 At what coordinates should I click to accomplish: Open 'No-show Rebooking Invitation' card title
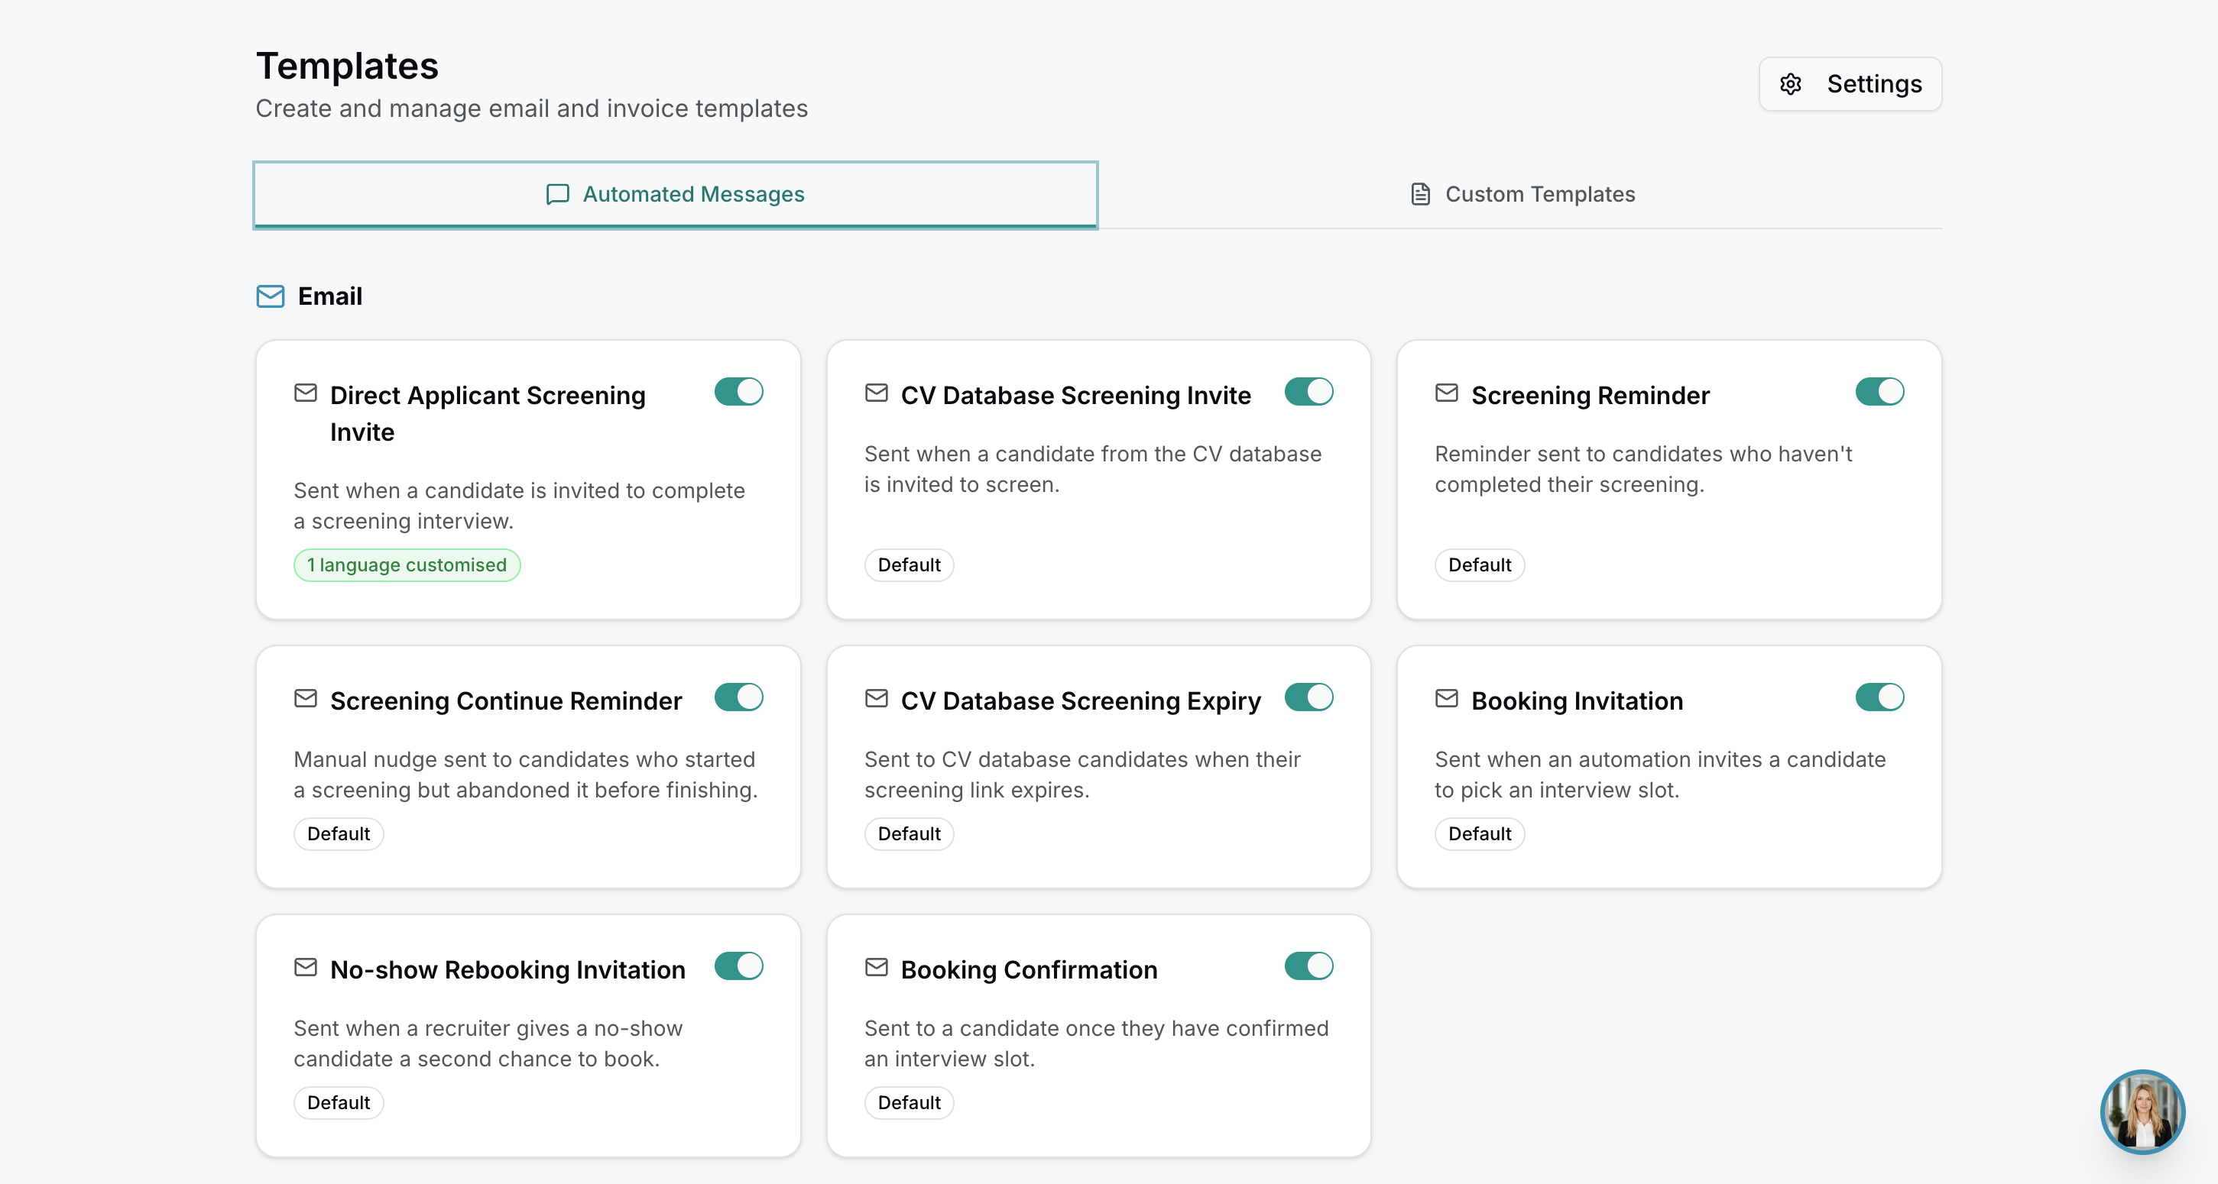click(508, 970)
